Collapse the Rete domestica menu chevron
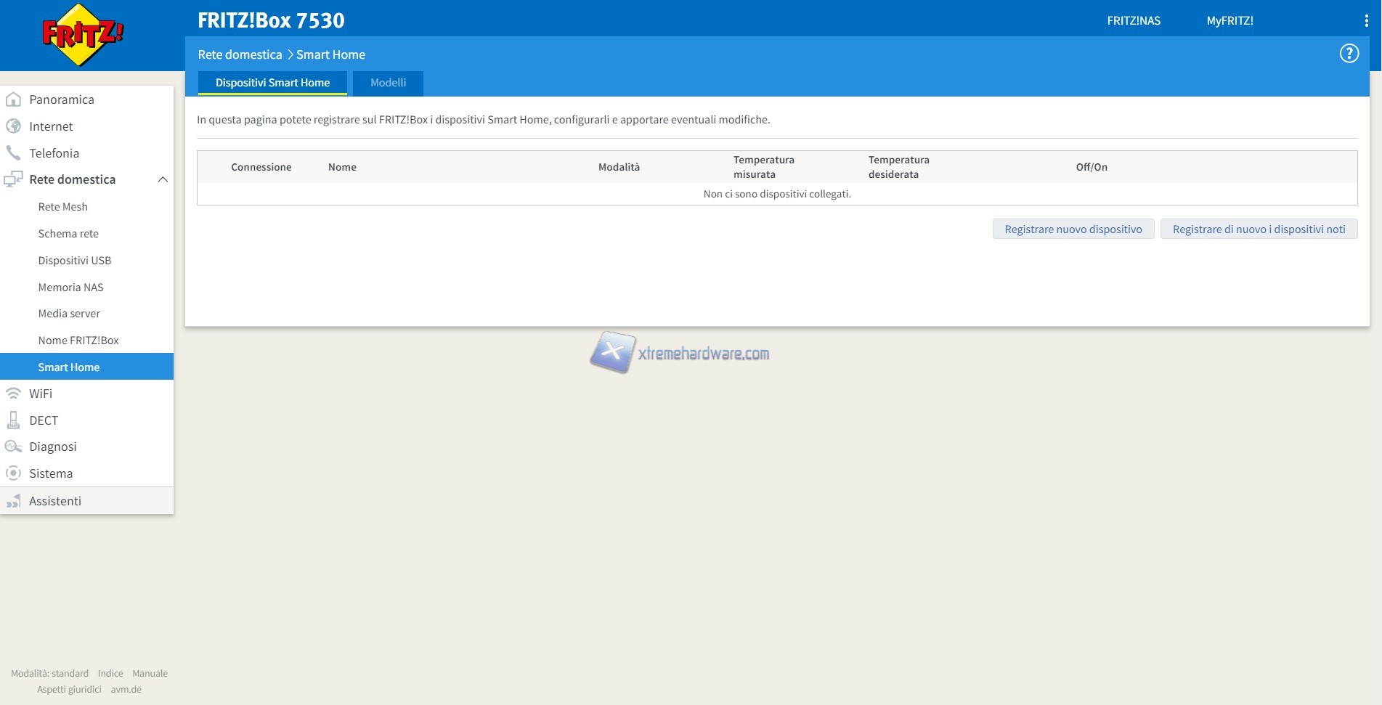 coord(163,179)
